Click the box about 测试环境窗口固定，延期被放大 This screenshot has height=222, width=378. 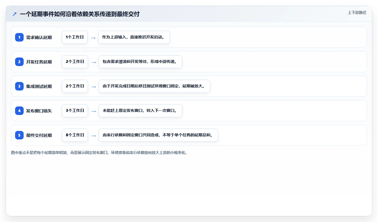click(154, 86)
